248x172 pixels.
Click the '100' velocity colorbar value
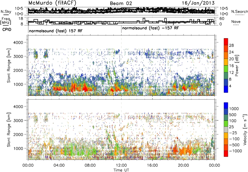tap(232, 121)
